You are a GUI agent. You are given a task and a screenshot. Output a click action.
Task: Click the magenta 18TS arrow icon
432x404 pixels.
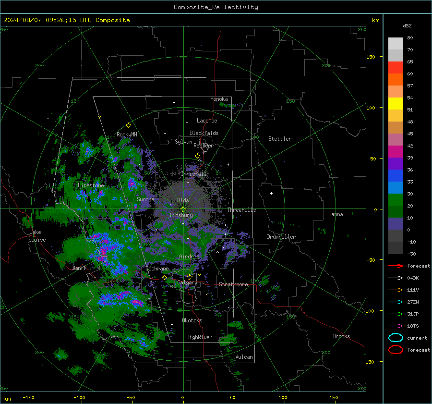[x=396, y=326]
